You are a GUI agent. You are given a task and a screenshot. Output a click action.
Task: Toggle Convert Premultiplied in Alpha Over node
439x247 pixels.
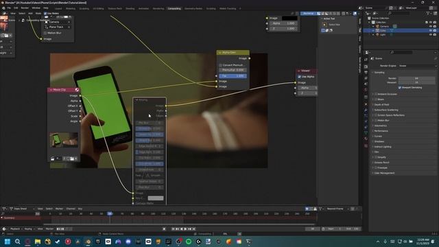[x=221, y=65]
